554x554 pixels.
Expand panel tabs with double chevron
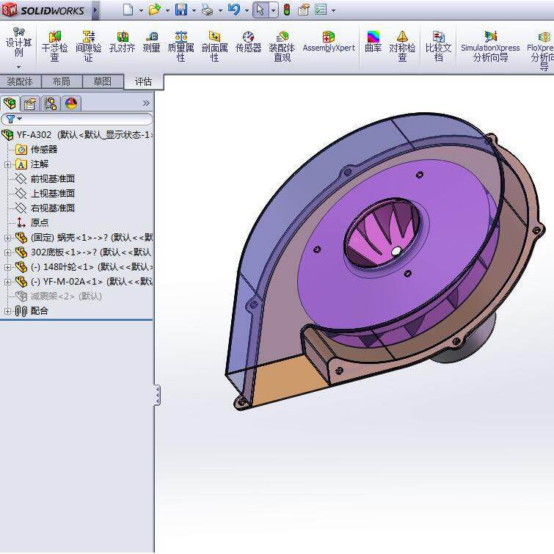coord(146,103)
